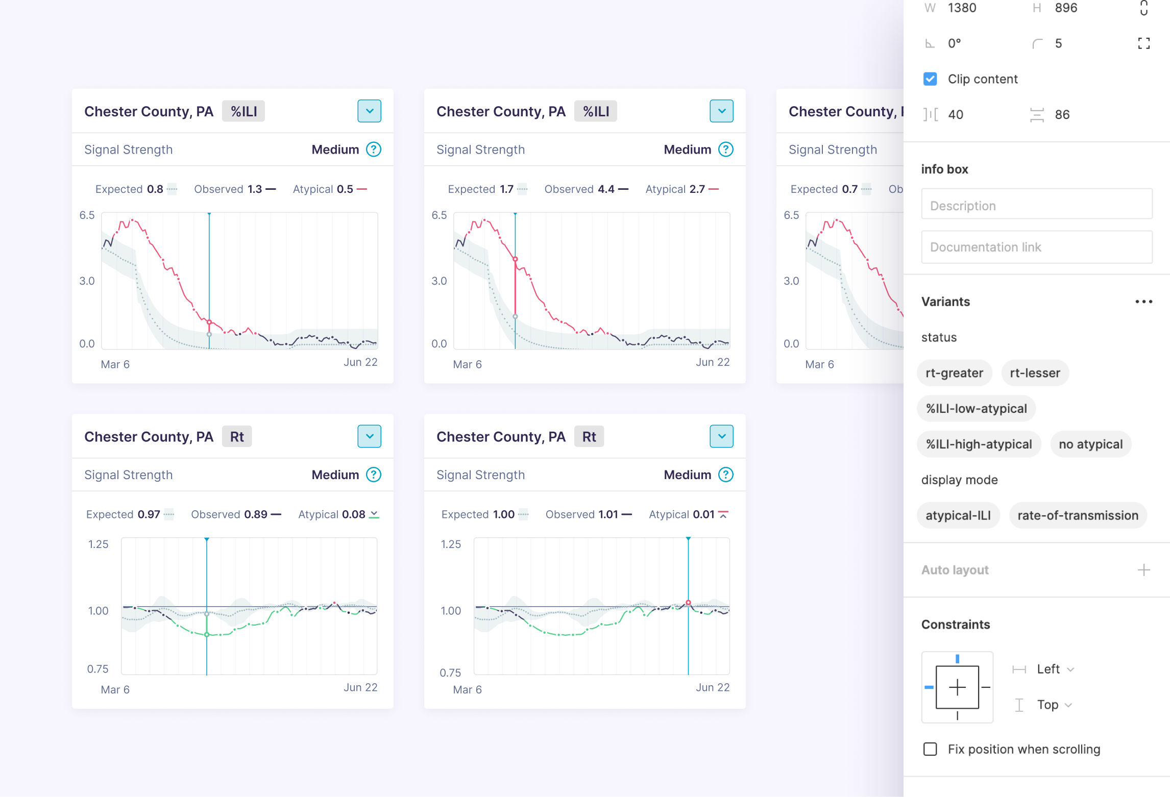Add auto layout with plus icon
This screenshot has height=797, width=1170.
tap(1143, 570)
